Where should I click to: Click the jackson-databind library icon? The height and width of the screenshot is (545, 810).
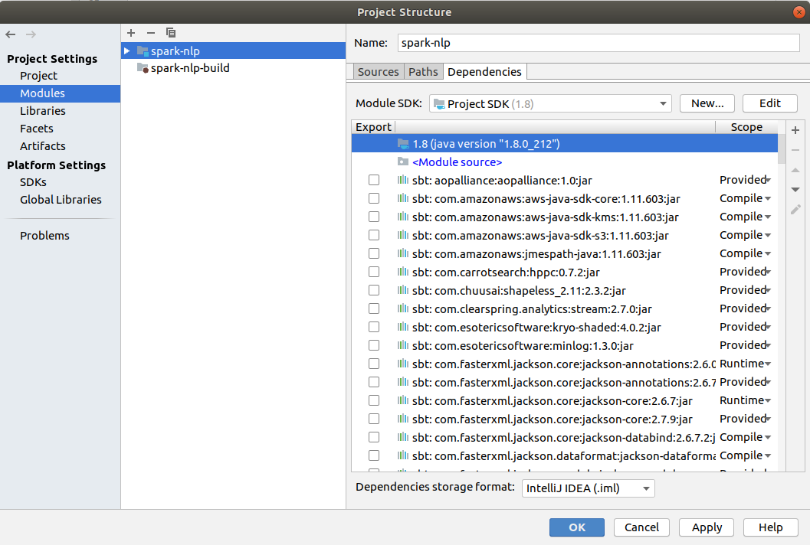click(403, 438)
